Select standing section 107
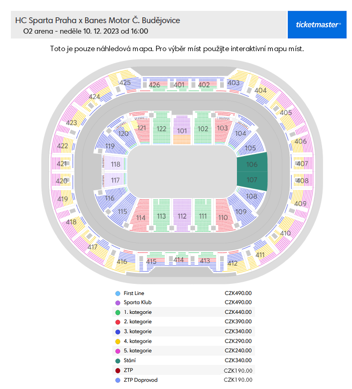 coord(252,180)
